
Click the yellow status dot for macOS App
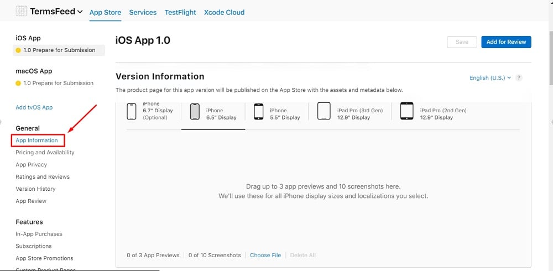tap(18, 84)
